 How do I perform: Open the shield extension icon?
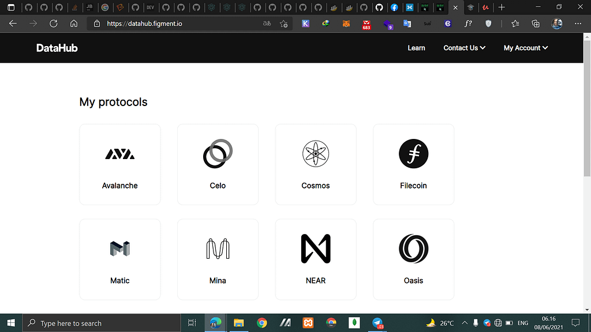tap(488, 23)
